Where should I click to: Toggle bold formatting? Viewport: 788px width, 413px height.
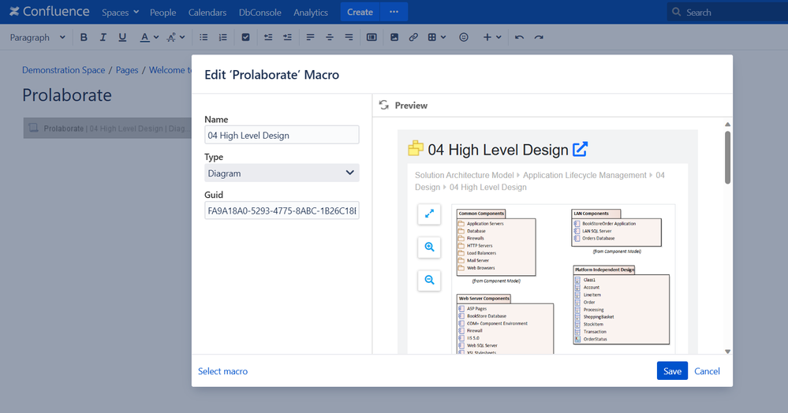click(x=84, y=37)
